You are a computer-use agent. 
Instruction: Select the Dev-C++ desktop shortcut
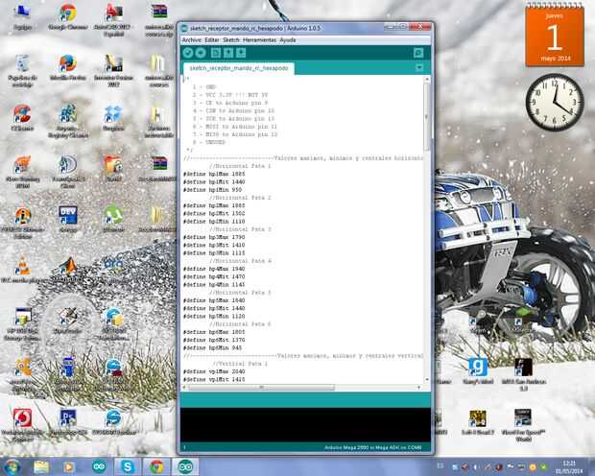[x=68, y=219]
